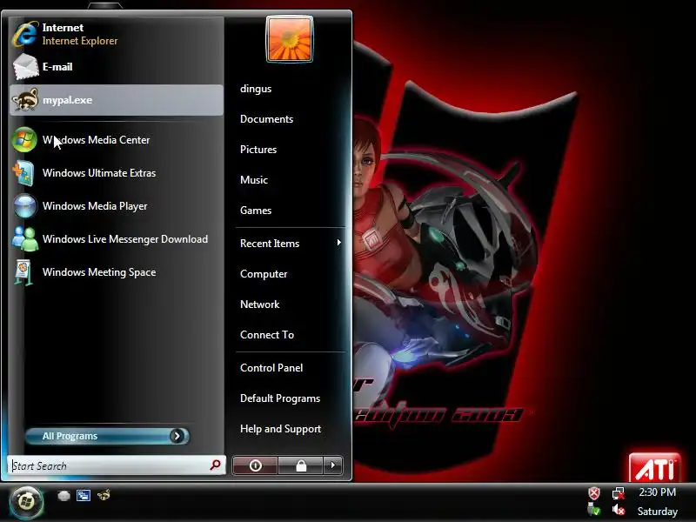Open the Documents folder
This screenshot has height=522, width=696.
click(266, 119)
